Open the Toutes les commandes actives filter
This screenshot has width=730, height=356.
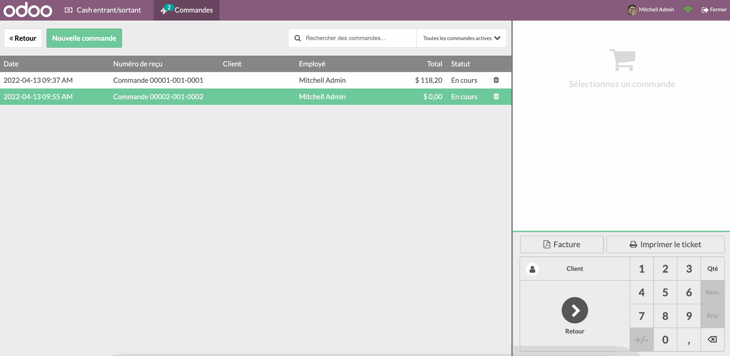tap(461, 38)
